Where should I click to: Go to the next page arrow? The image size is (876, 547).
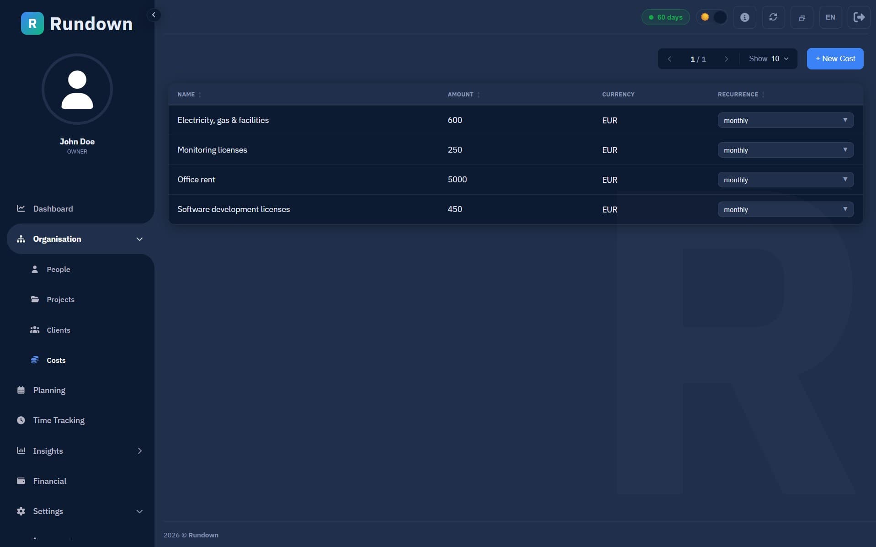coord(726,59)
